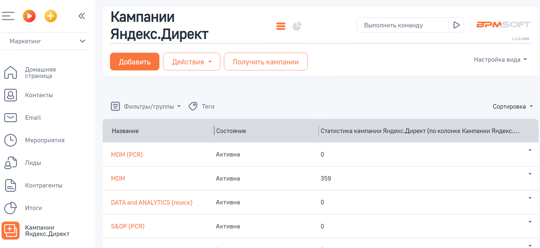
Task: Select the Мероприятия menu label
Action: [45, 140]
